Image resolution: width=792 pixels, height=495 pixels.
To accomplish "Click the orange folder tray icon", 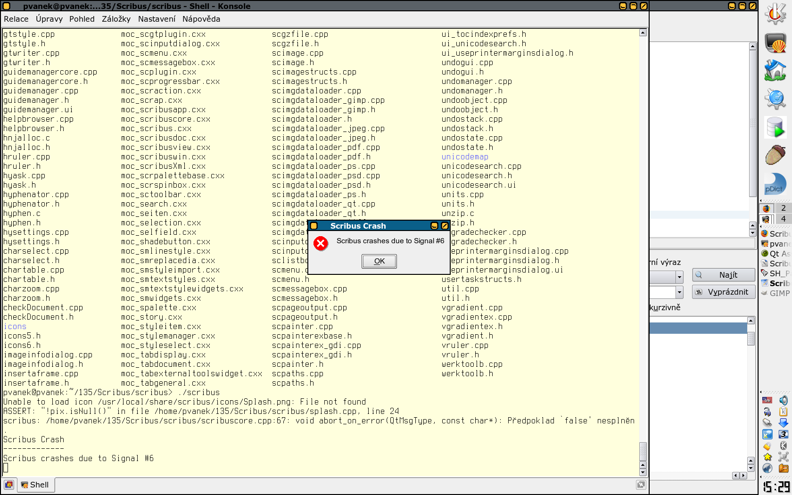I will point(783,468).
